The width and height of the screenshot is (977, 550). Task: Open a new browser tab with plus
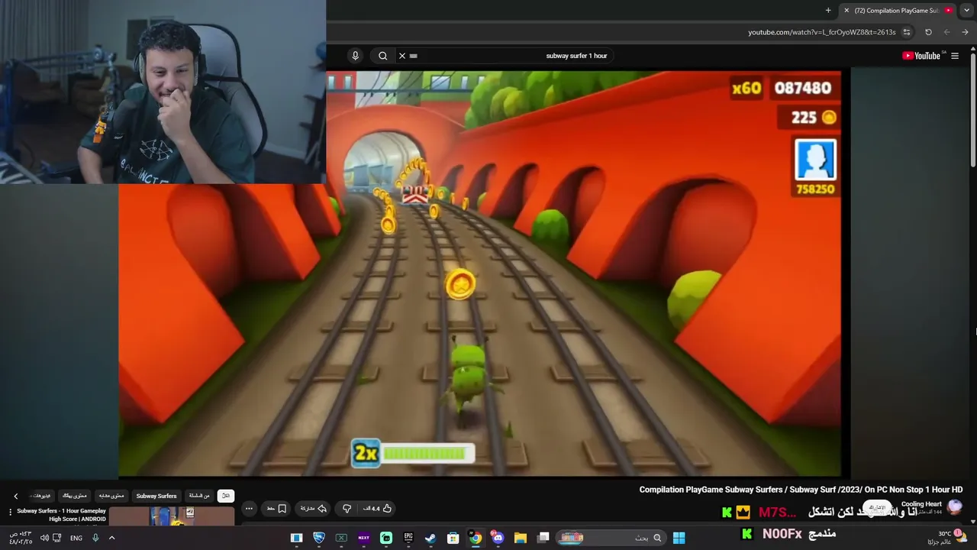pos(828,11)
